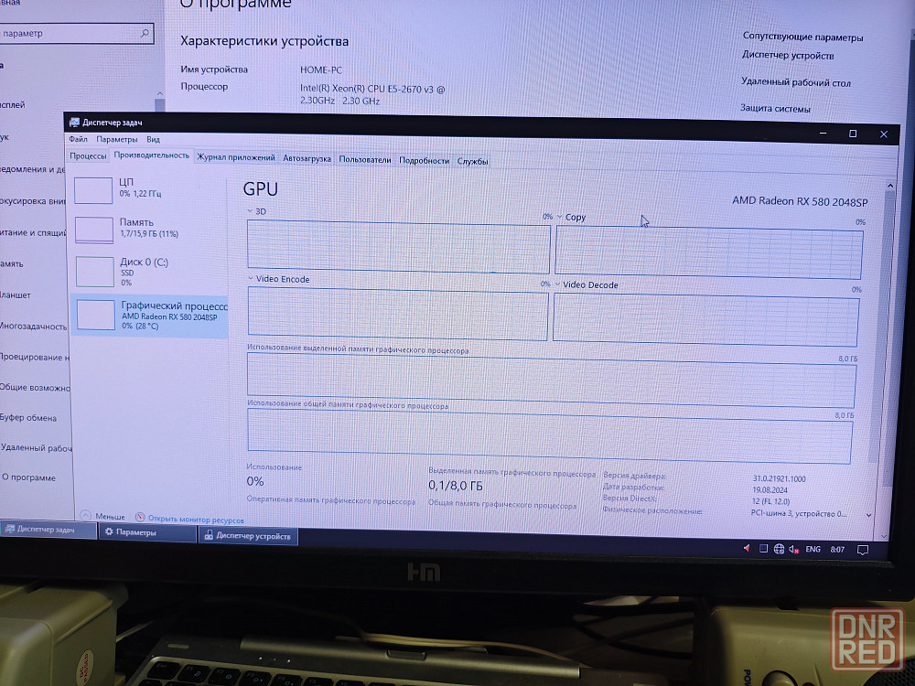Viewport: 915px width, 686px height.
Task: Select Общие возможности in the Settings sidebar
Action: 35,387
